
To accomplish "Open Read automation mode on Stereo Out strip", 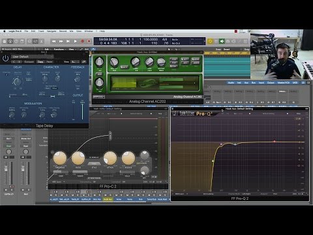I will [x=26, y=146].
